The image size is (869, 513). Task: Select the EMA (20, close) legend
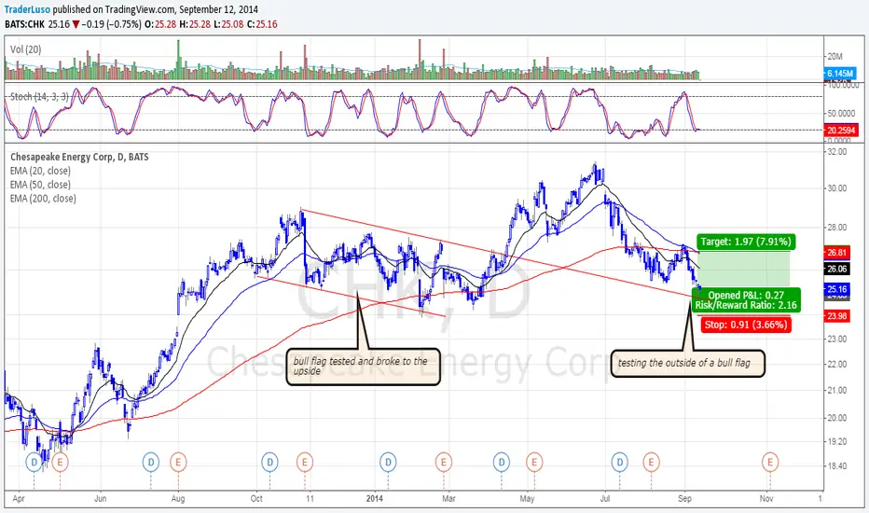pyautogui.click(x=40, y=171)
